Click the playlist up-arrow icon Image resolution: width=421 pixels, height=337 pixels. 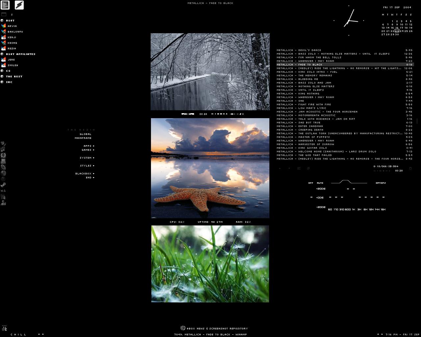coord(280,168)
